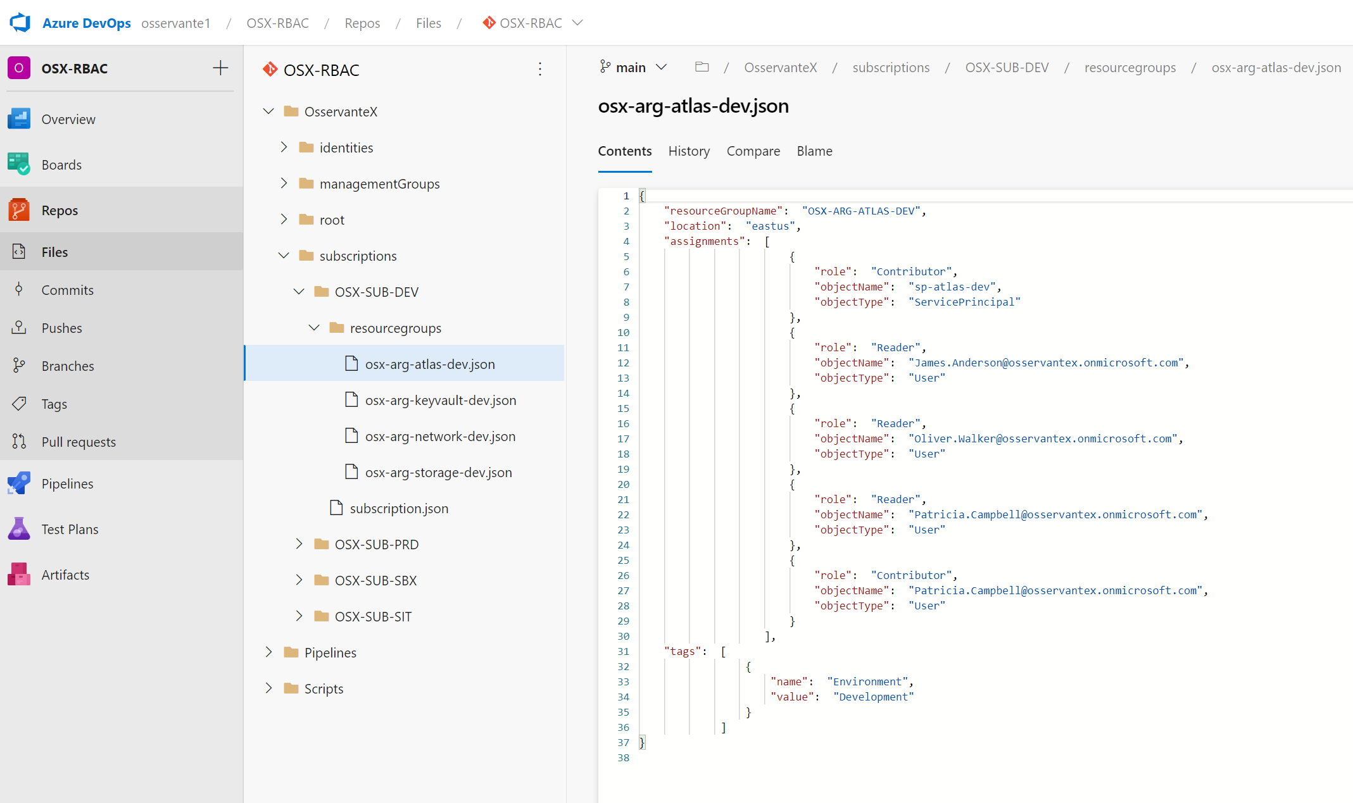Open the Test Plans hub icon
Screen dimensions: 1353x803
[x=19, y=529]
